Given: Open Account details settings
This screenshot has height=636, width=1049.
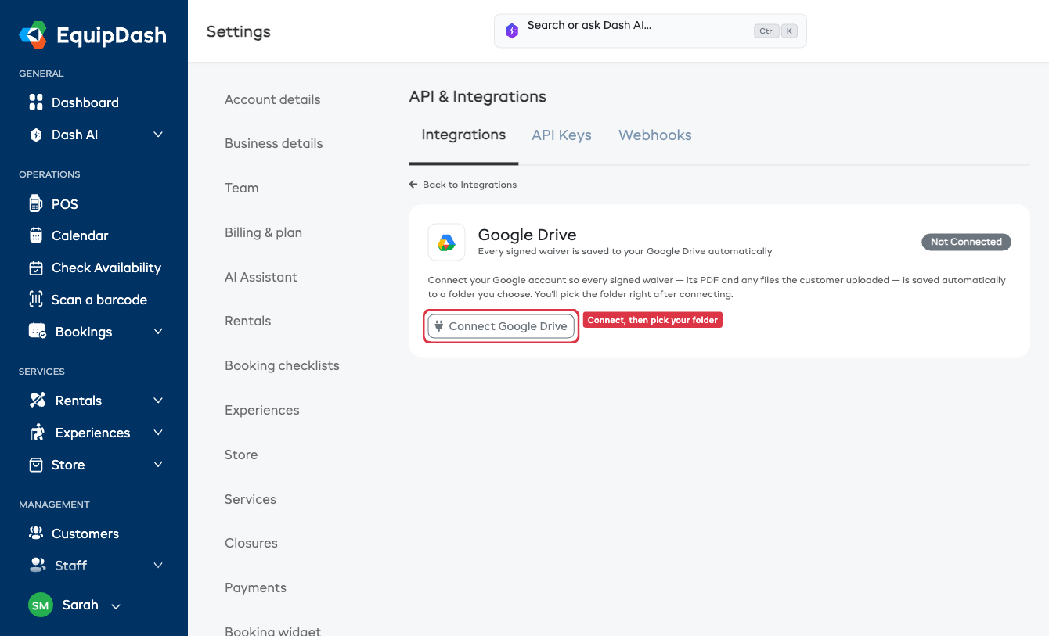Looking at the screenshot, I should tap(272, 99).
